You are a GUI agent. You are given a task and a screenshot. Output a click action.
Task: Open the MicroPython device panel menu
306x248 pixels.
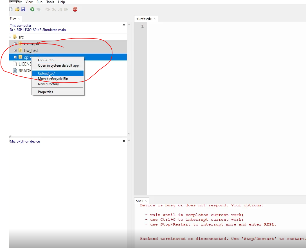(124, 141)
